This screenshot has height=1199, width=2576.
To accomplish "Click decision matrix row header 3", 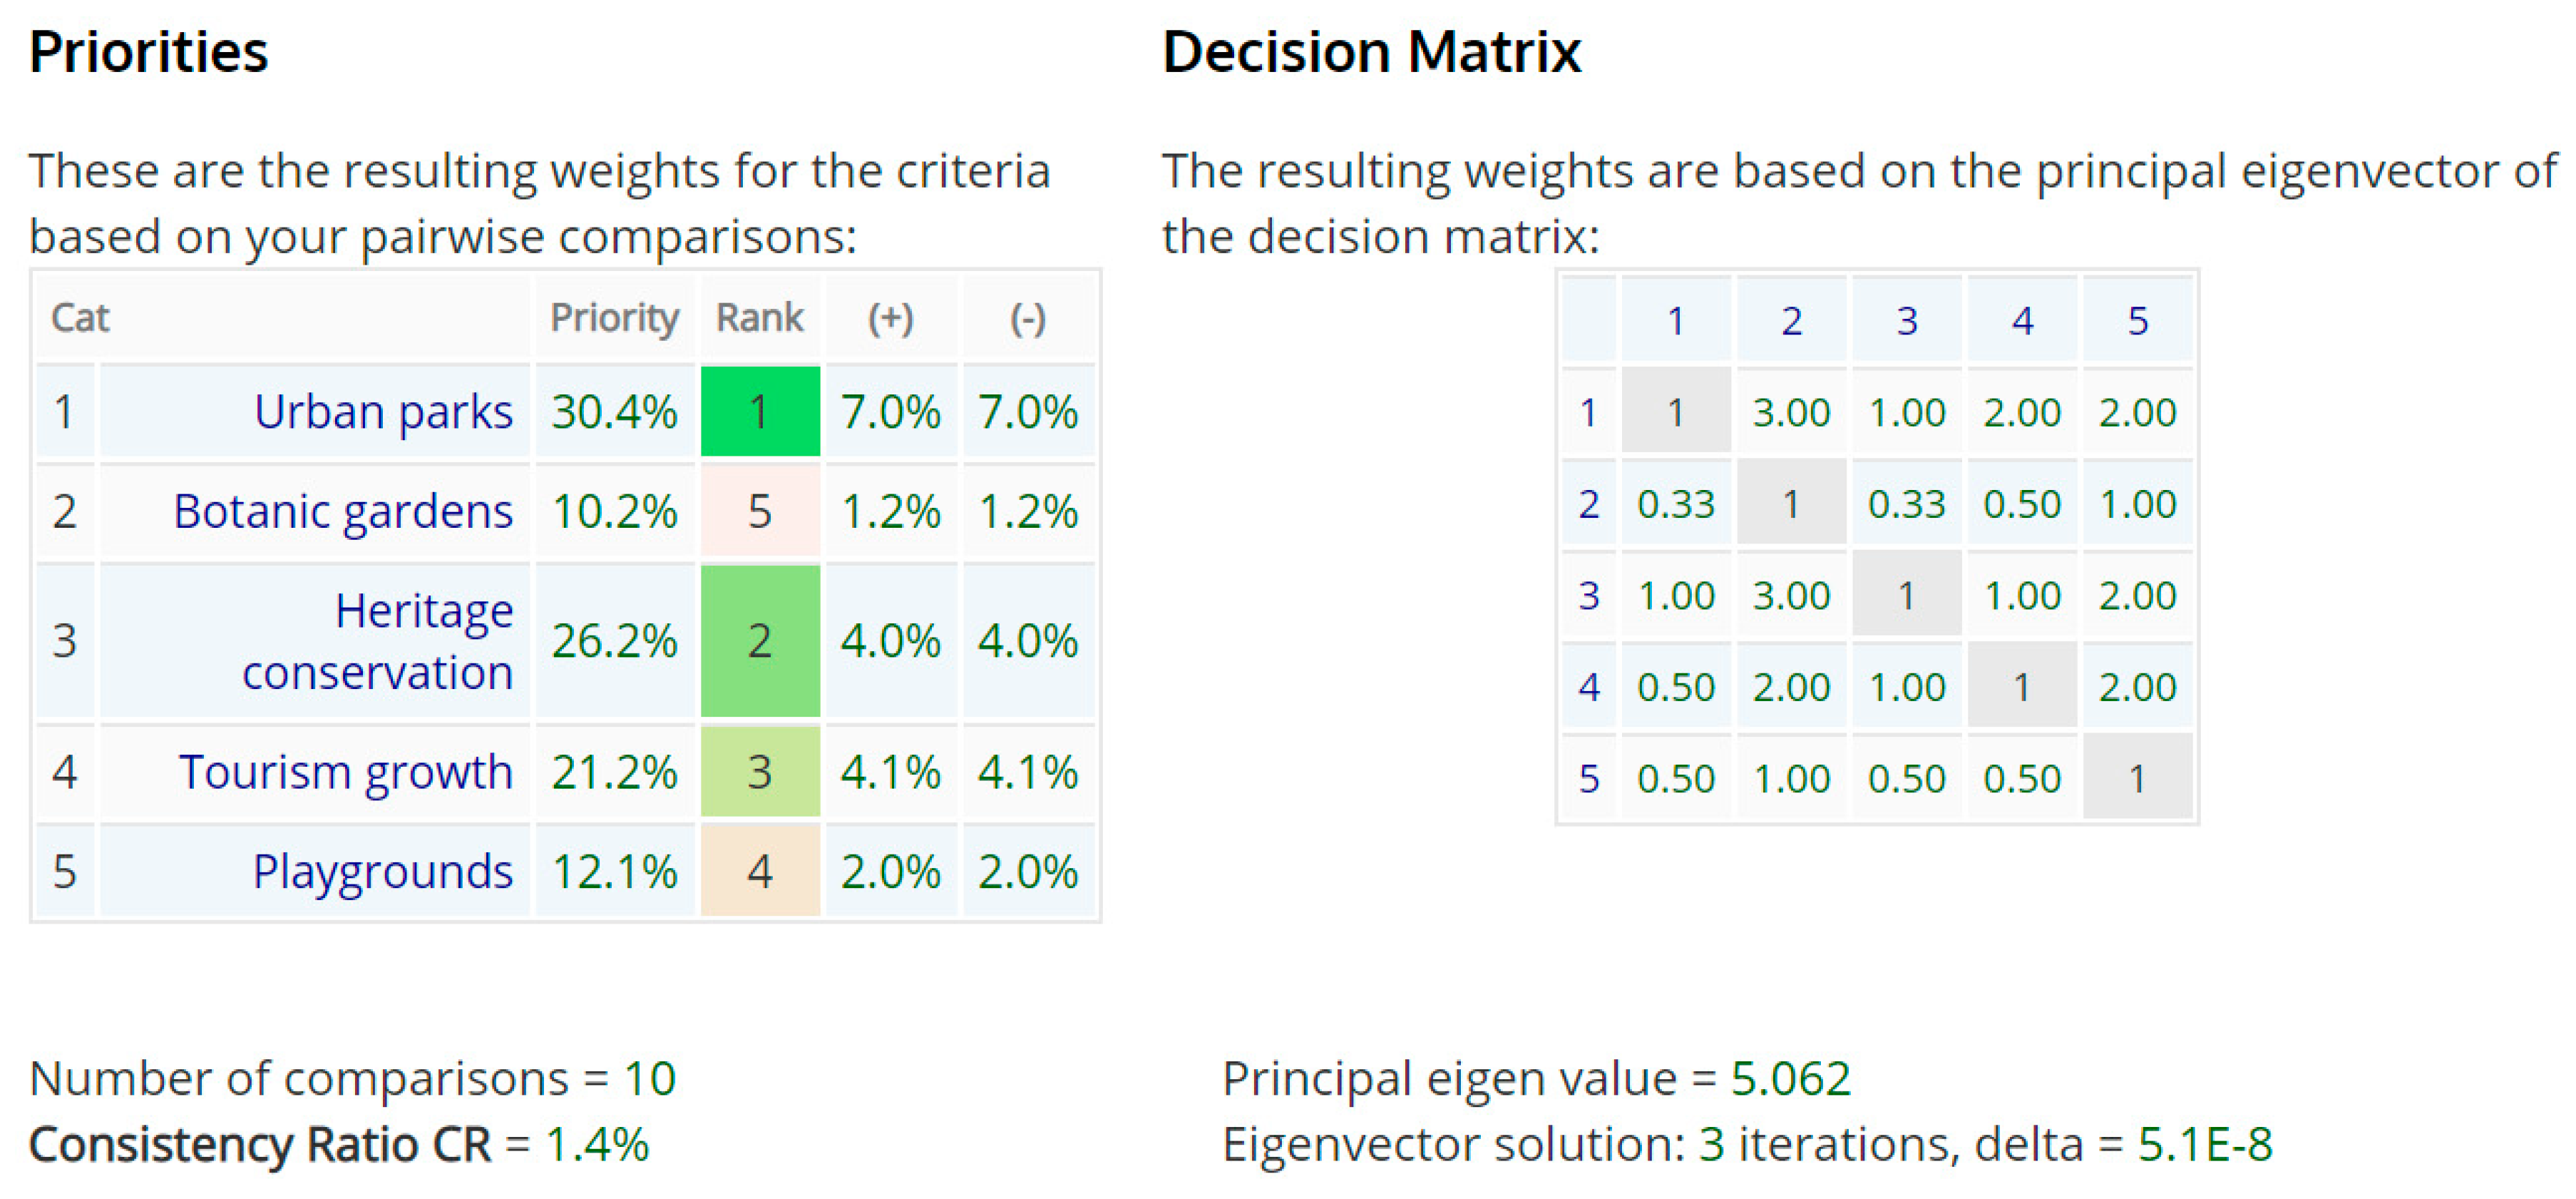I will (1589, 596).
